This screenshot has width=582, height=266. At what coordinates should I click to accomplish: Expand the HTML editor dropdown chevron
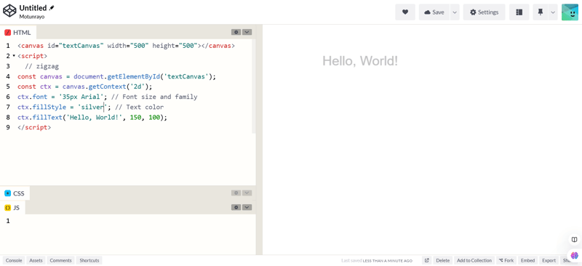click(247, 32)
